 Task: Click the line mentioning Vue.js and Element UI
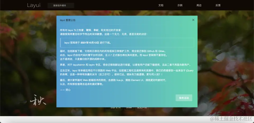click(114, 80)
